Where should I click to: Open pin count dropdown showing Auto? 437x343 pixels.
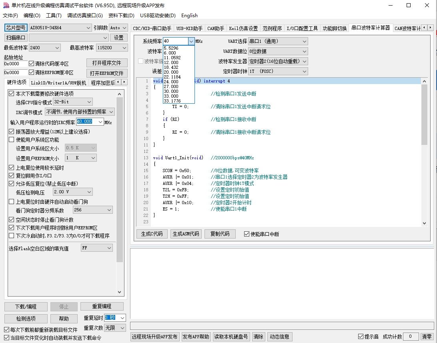click(118, 28)
